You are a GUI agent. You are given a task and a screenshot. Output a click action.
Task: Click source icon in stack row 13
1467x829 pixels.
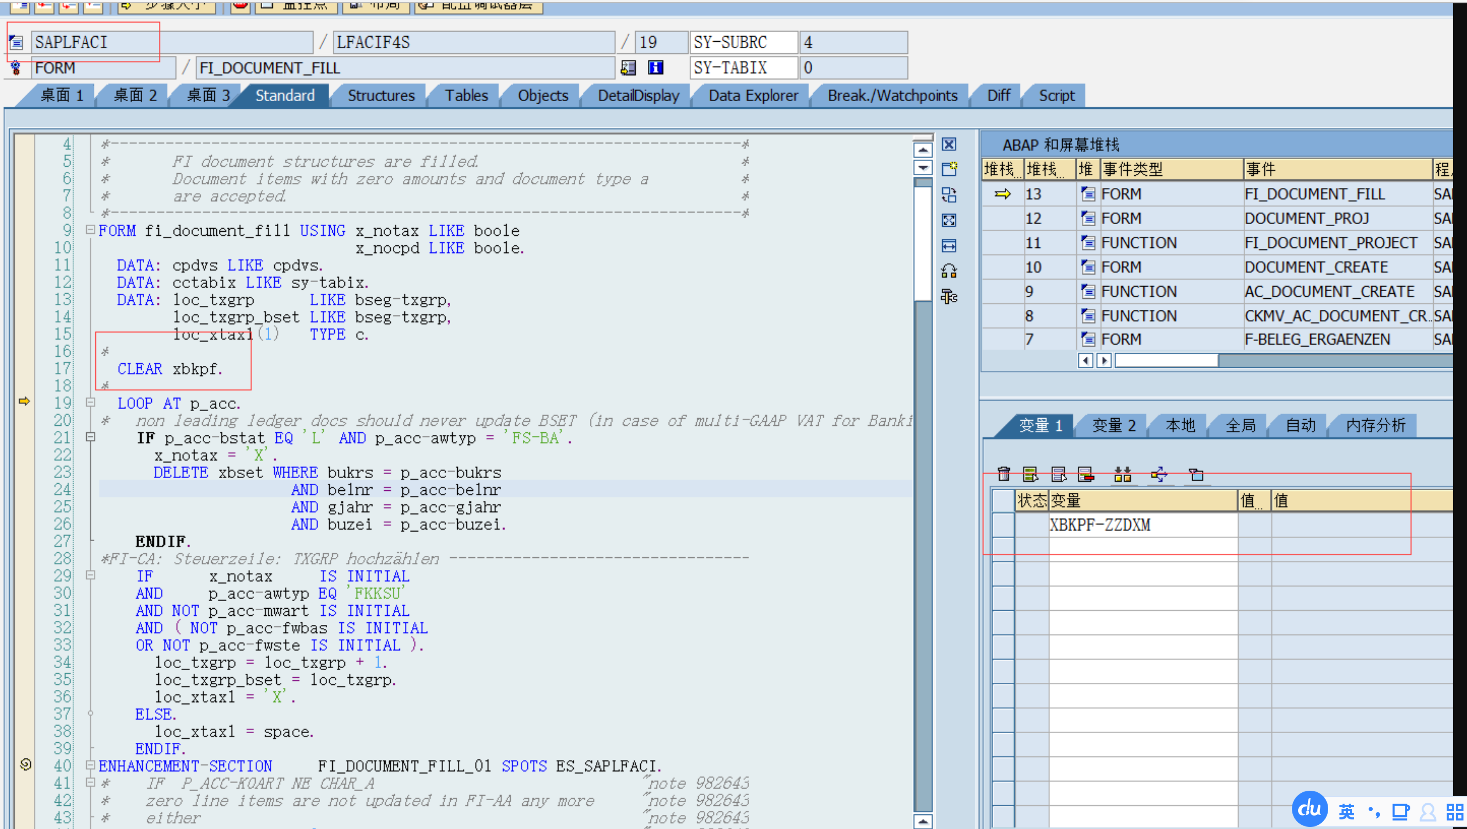(1088, 194)
